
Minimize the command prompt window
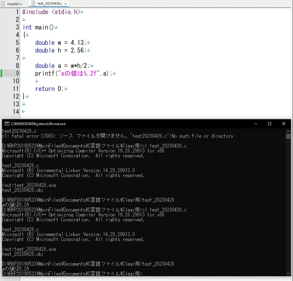tap(255, 124)
